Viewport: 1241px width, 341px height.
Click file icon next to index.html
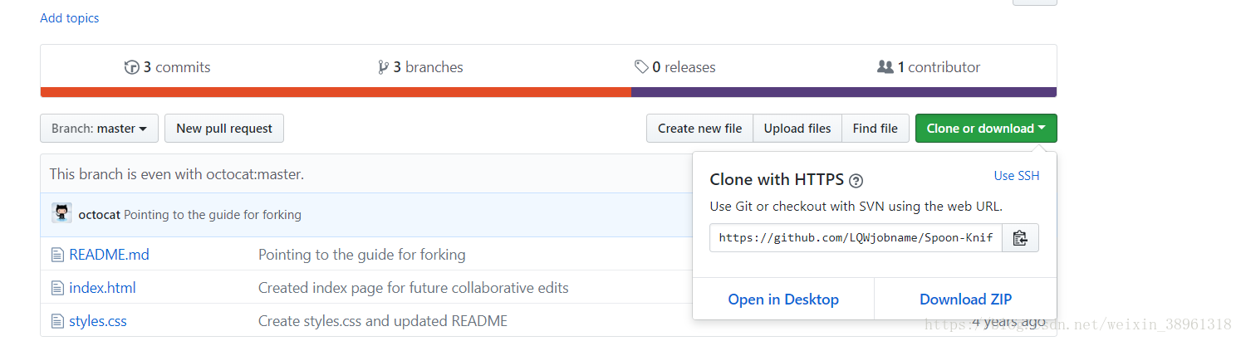[x=57, y=288]
